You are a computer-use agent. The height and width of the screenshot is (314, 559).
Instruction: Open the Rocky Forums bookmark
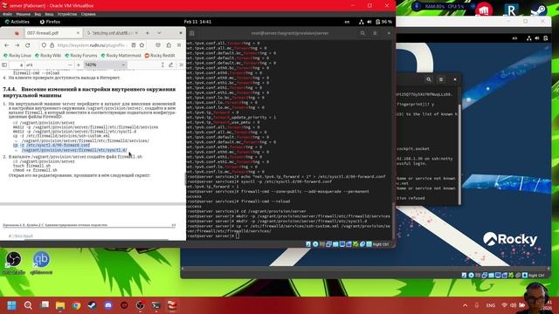[x=81, y=56]
